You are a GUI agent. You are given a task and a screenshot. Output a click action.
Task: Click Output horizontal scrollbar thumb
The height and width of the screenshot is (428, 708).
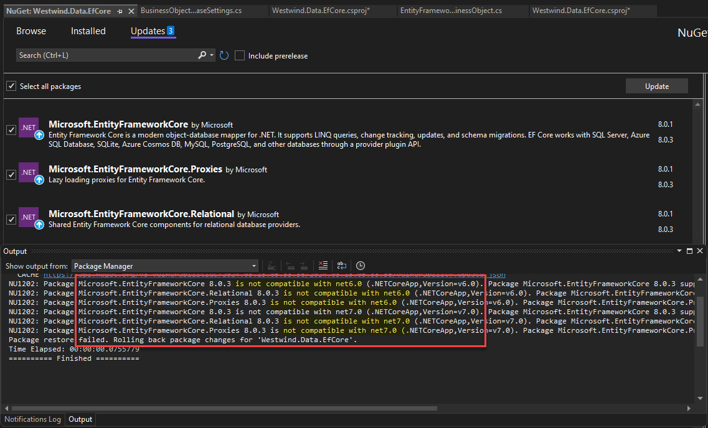click(224, 408)
